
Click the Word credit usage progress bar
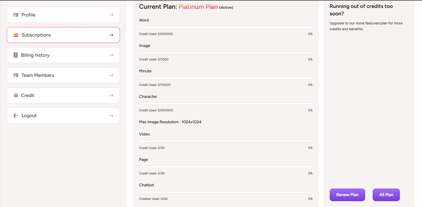click(x=226, y=27)
